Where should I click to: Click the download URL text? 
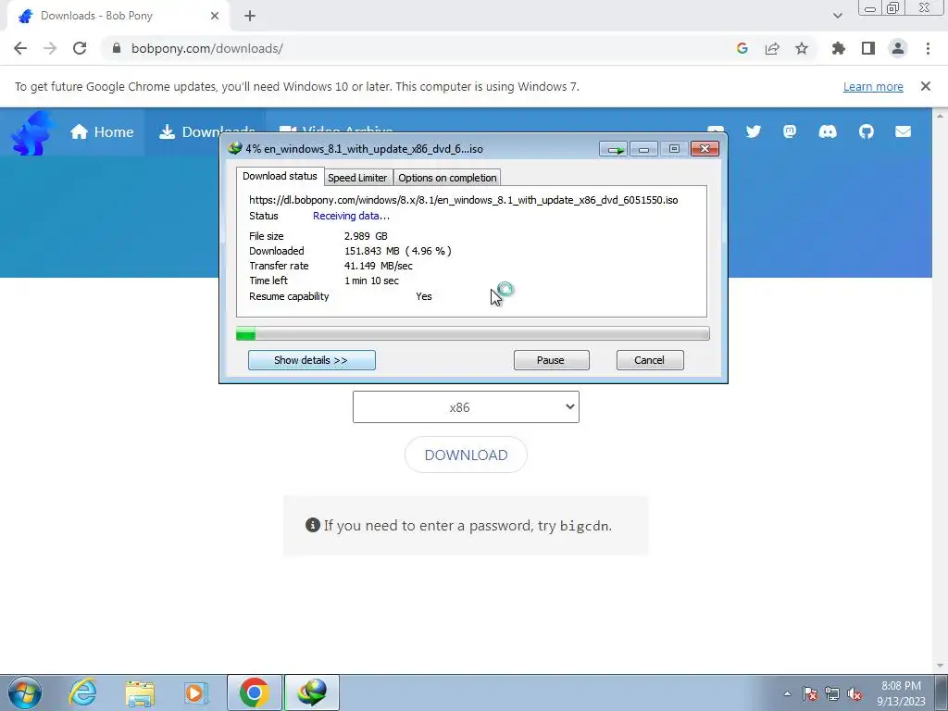(463, 200)
